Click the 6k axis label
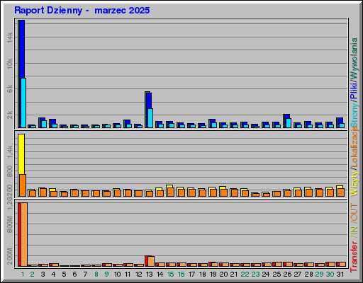This screenshot has height=283, width=363. click(9, 88)
